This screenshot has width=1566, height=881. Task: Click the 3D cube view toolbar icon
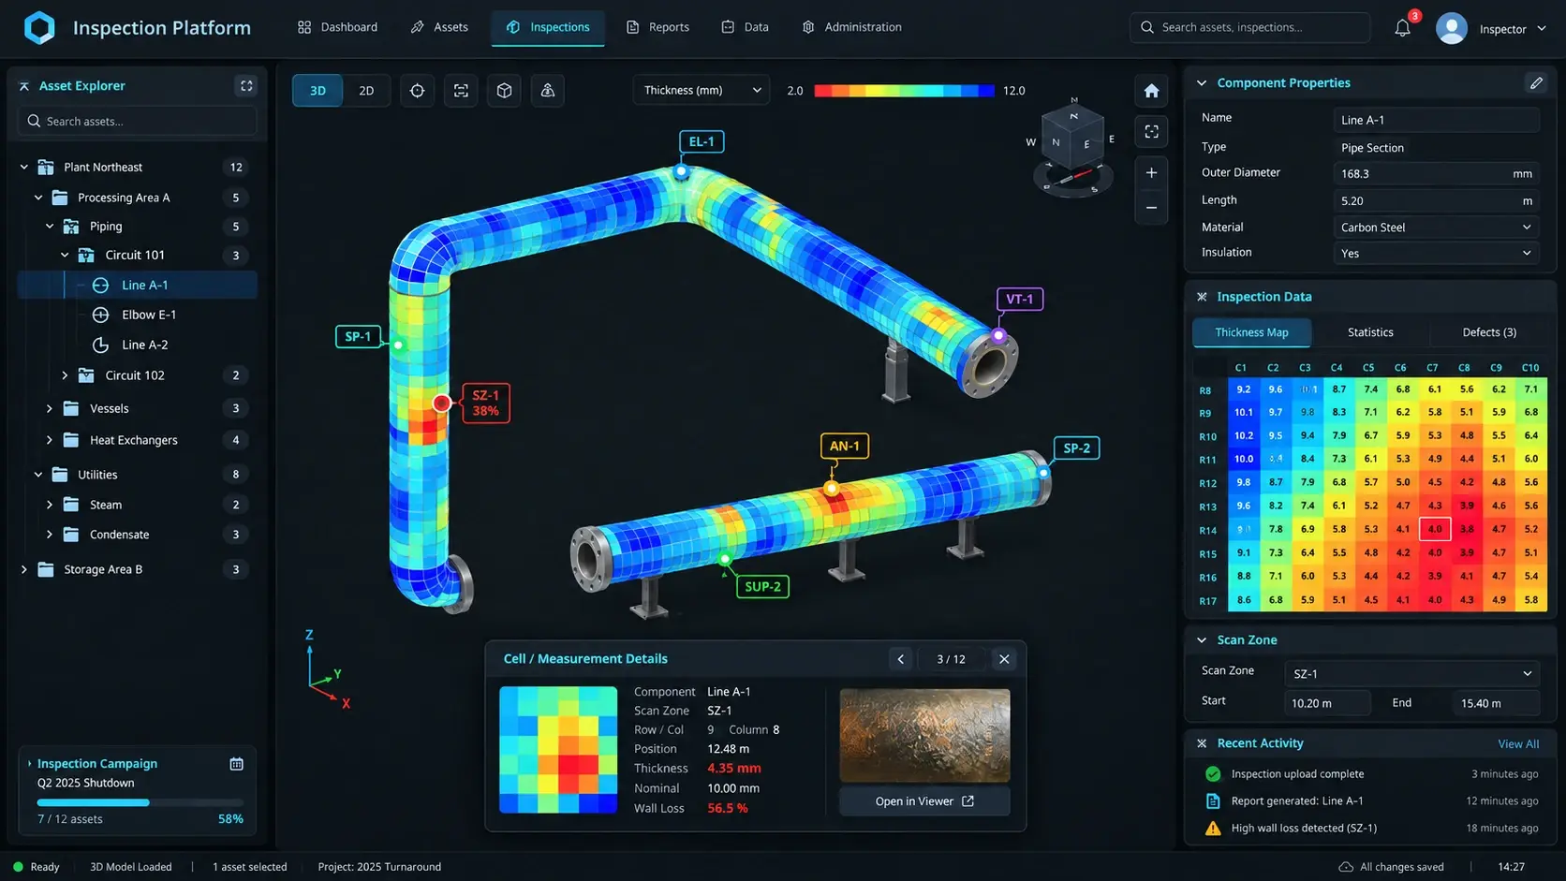[x=504, y=91]
